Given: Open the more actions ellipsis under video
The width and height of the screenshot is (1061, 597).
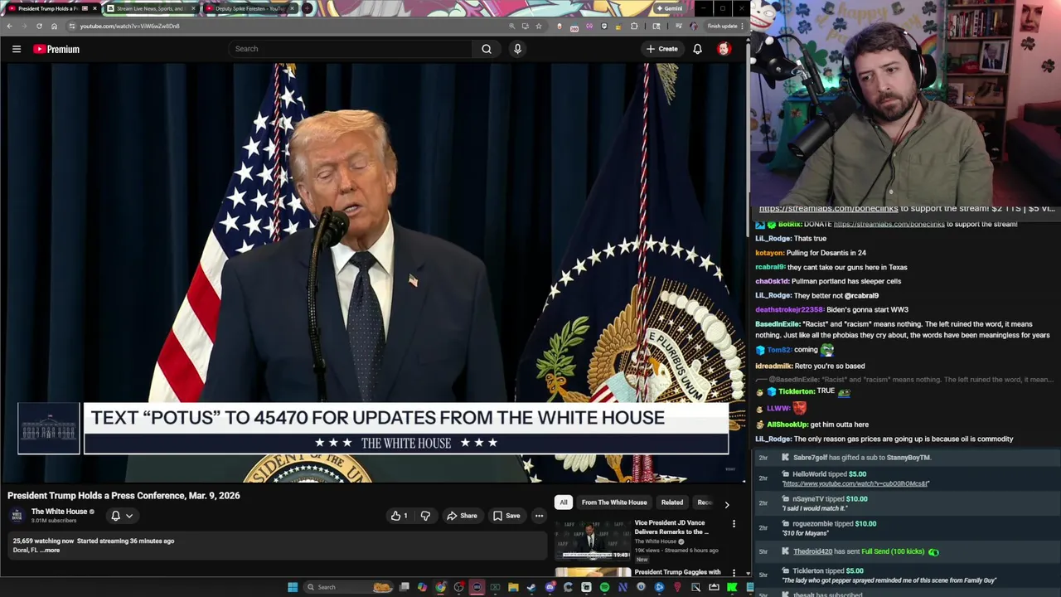Looking at the screenshot, I should click(x=539, y=516).
